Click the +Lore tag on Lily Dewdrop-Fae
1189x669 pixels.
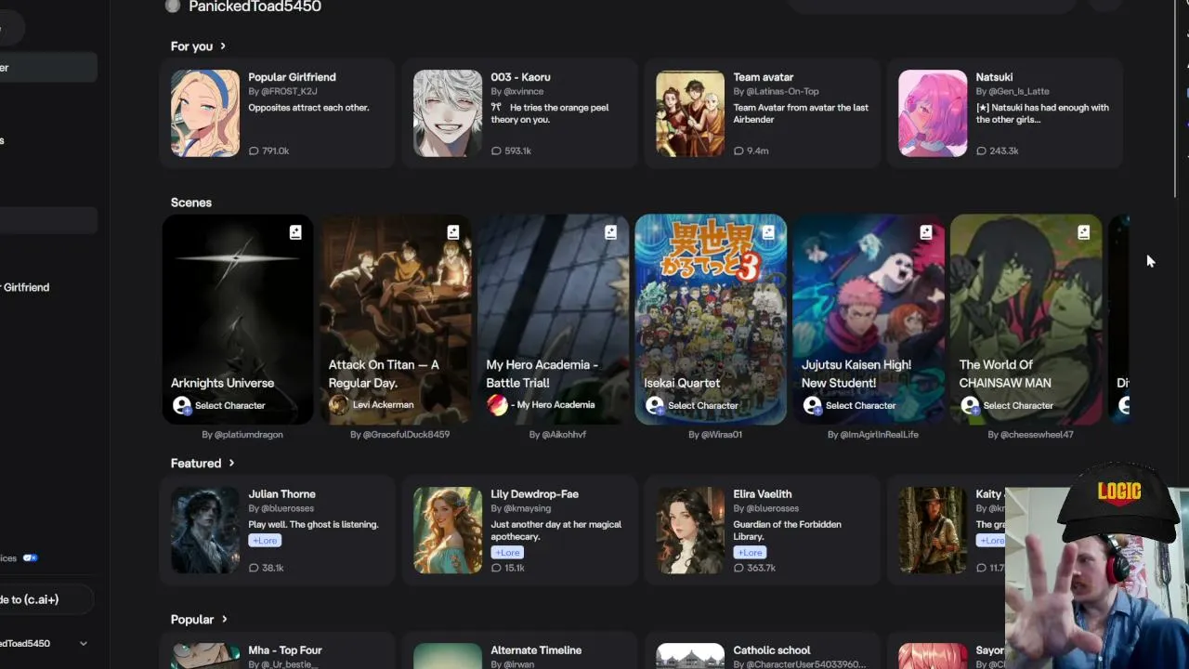507,553
